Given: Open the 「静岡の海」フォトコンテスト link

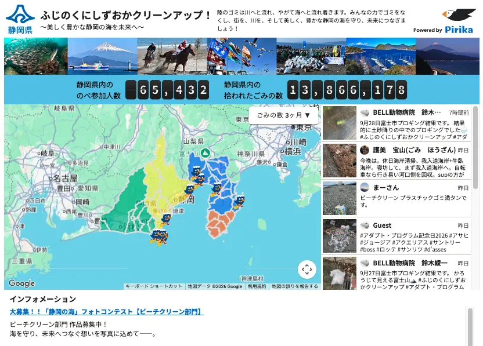Looking at the screenshot, I should tap(107, 312).
